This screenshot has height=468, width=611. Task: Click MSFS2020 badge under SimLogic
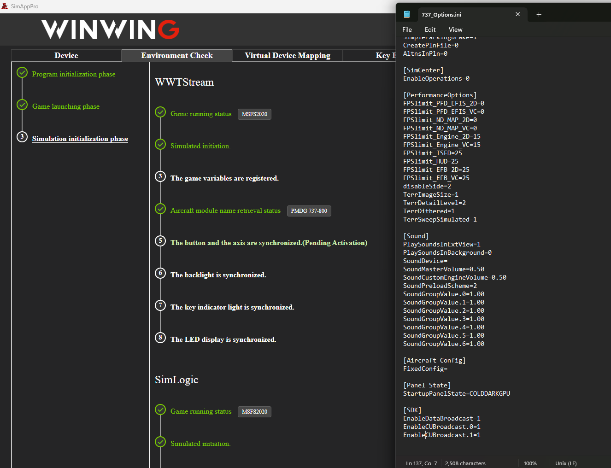[254, 412]
